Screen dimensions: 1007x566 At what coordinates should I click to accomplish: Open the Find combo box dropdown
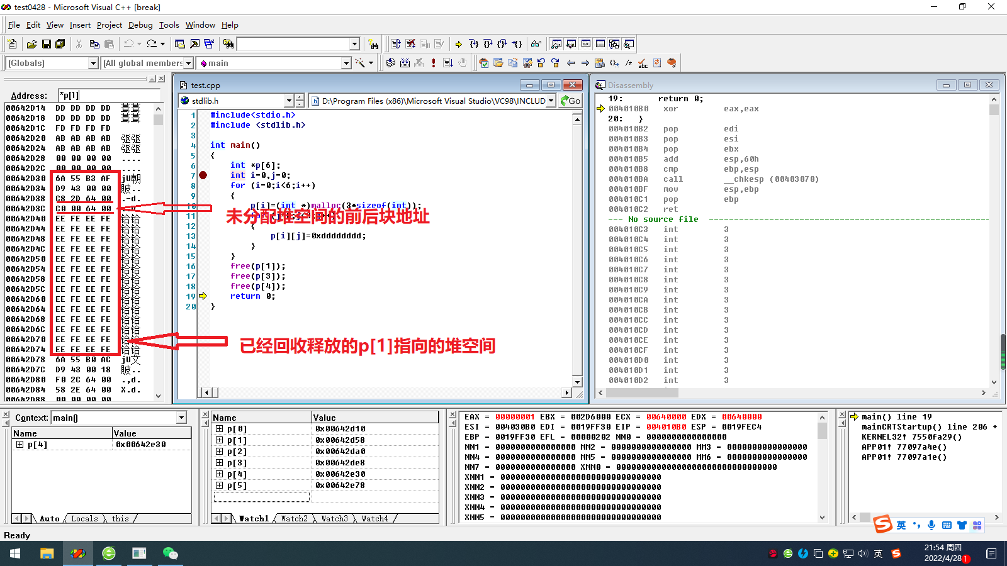(354, 44)
